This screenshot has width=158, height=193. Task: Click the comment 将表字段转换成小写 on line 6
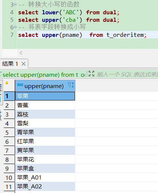(57, 27)
